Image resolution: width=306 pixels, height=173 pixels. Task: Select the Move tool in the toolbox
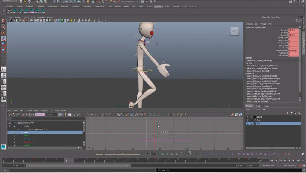point(4,38)
